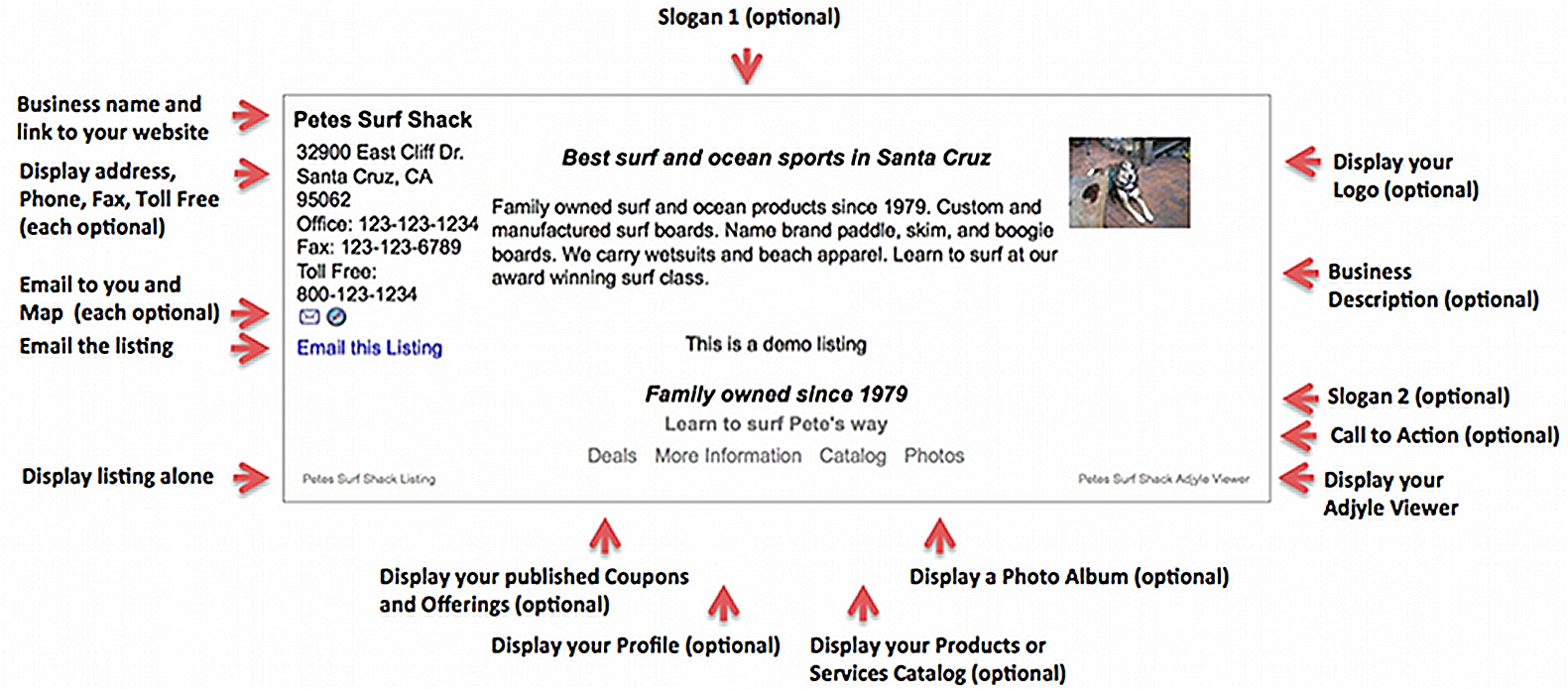The image size is (1568, 690).
Task: Click Learn to surf Pete's way text
Action: 776,424
